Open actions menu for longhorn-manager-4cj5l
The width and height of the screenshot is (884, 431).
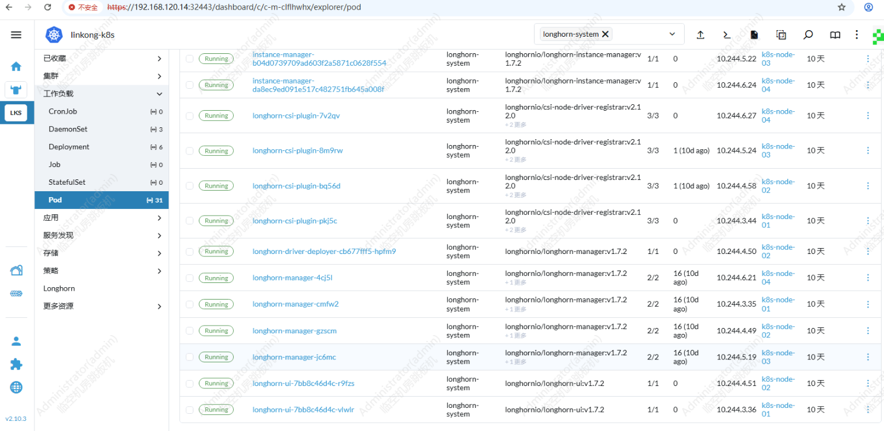pyautogui.click(x=868, y=278)
